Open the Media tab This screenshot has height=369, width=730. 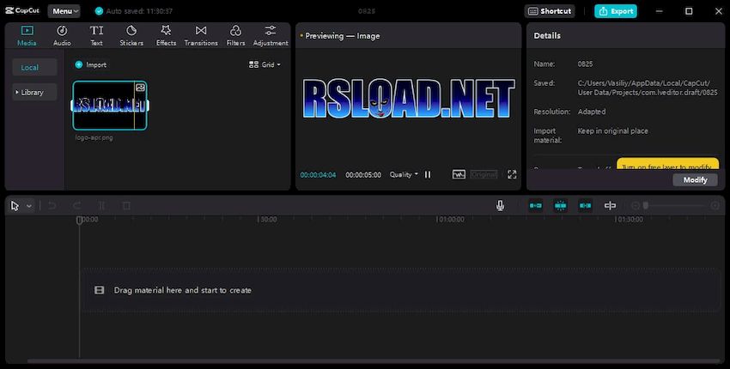(27, 35)
